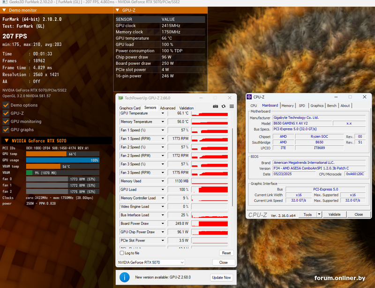375x288 pixels.
Task: Open the About tab in CPU-Z
Action: point(345,106)
